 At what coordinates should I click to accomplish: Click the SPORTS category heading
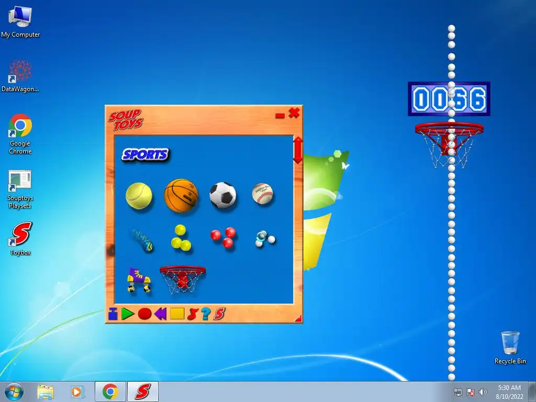[146, 154]
